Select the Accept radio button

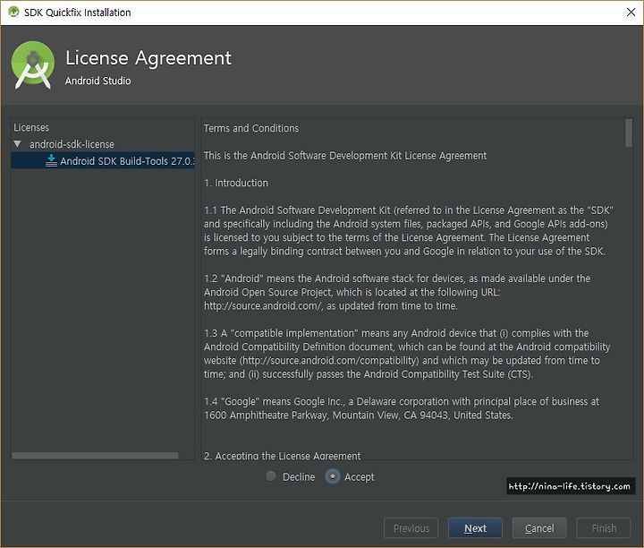pyautogui.click(x=332, y=476)
